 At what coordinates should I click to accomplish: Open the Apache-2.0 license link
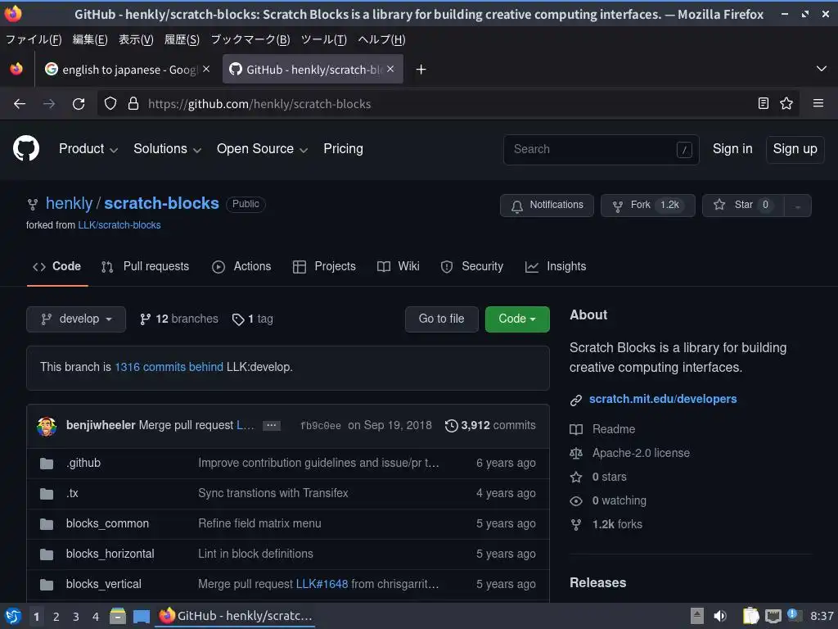tap(641, 453)
